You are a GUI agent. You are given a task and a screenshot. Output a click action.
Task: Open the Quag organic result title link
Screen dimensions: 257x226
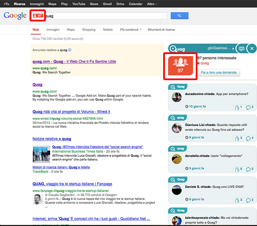37,84
